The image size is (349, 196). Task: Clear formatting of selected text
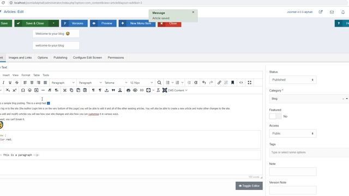tap(158, 90)
